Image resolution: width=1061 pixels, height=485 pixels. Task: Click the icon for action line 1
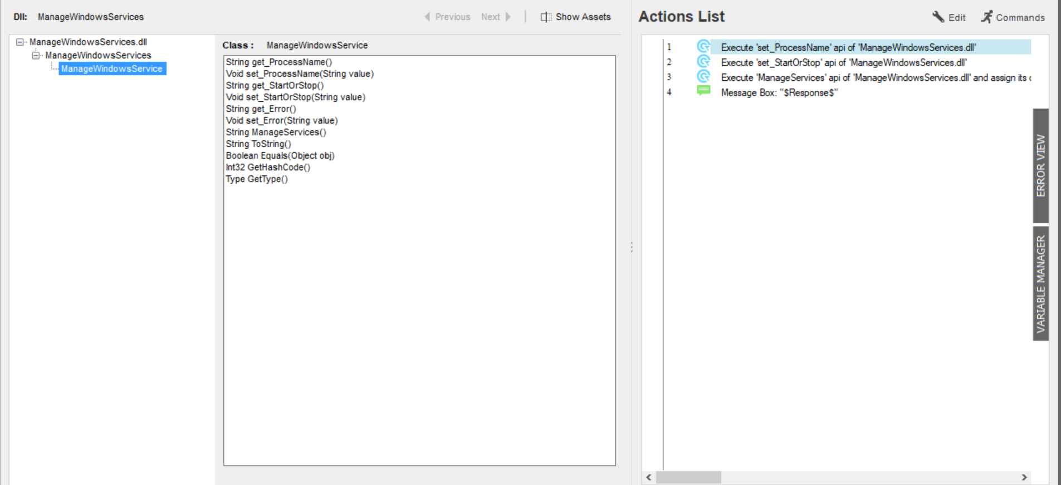(x=703, y=47)
